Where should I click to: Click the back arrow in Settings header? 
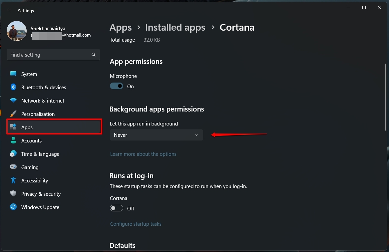[x=9, y=10]
